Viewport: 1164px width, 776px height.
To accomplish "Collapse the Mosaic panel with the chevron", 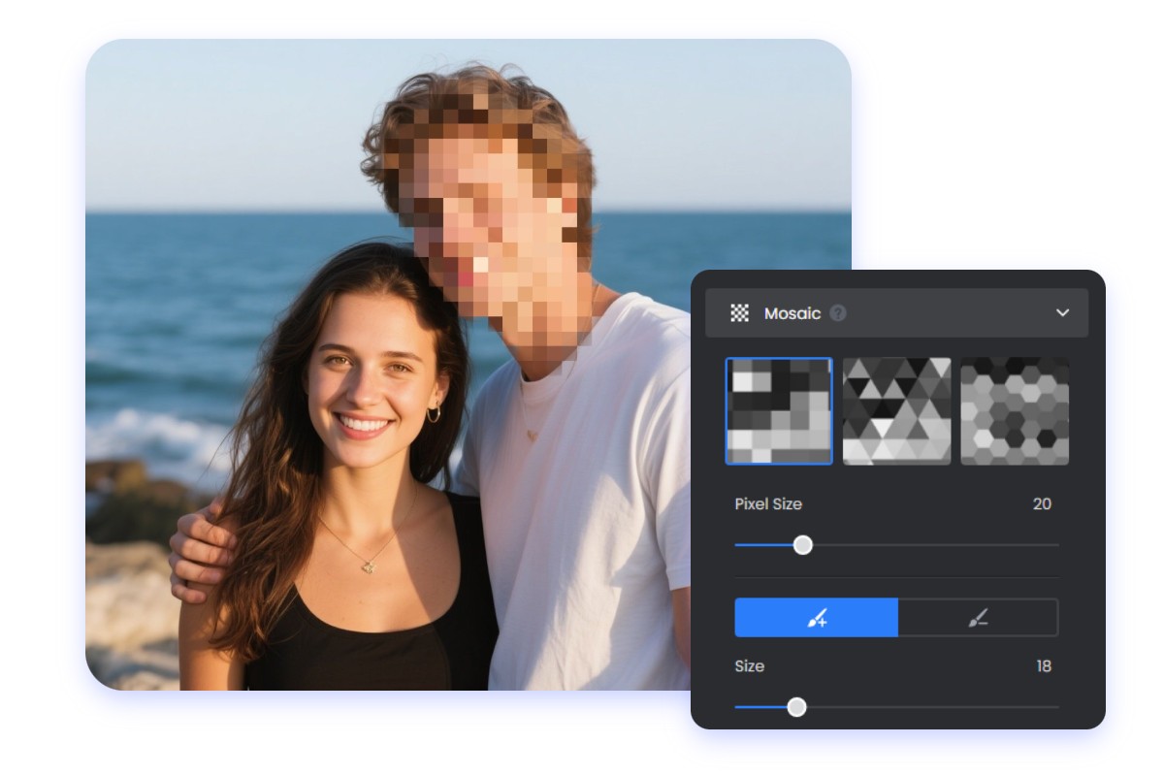I will coord(1062,313).
